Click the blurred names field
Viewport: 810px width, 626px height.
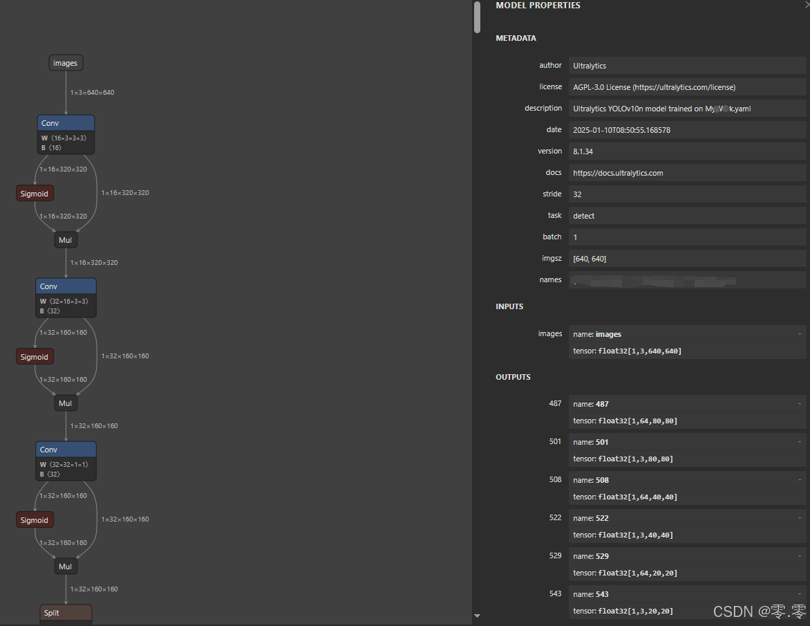click(687, 279)
